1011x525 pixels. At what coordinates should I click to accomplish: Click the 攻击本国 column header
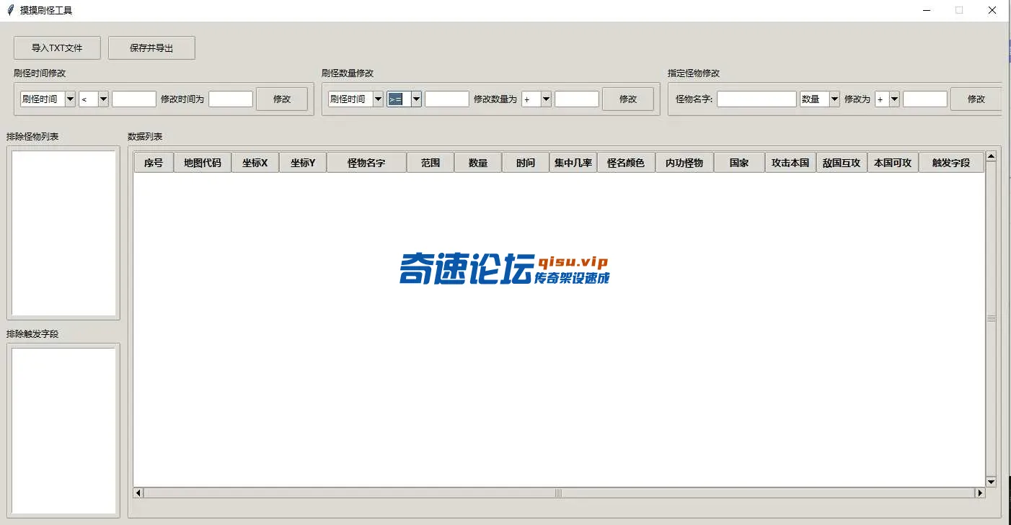(790, 163)
